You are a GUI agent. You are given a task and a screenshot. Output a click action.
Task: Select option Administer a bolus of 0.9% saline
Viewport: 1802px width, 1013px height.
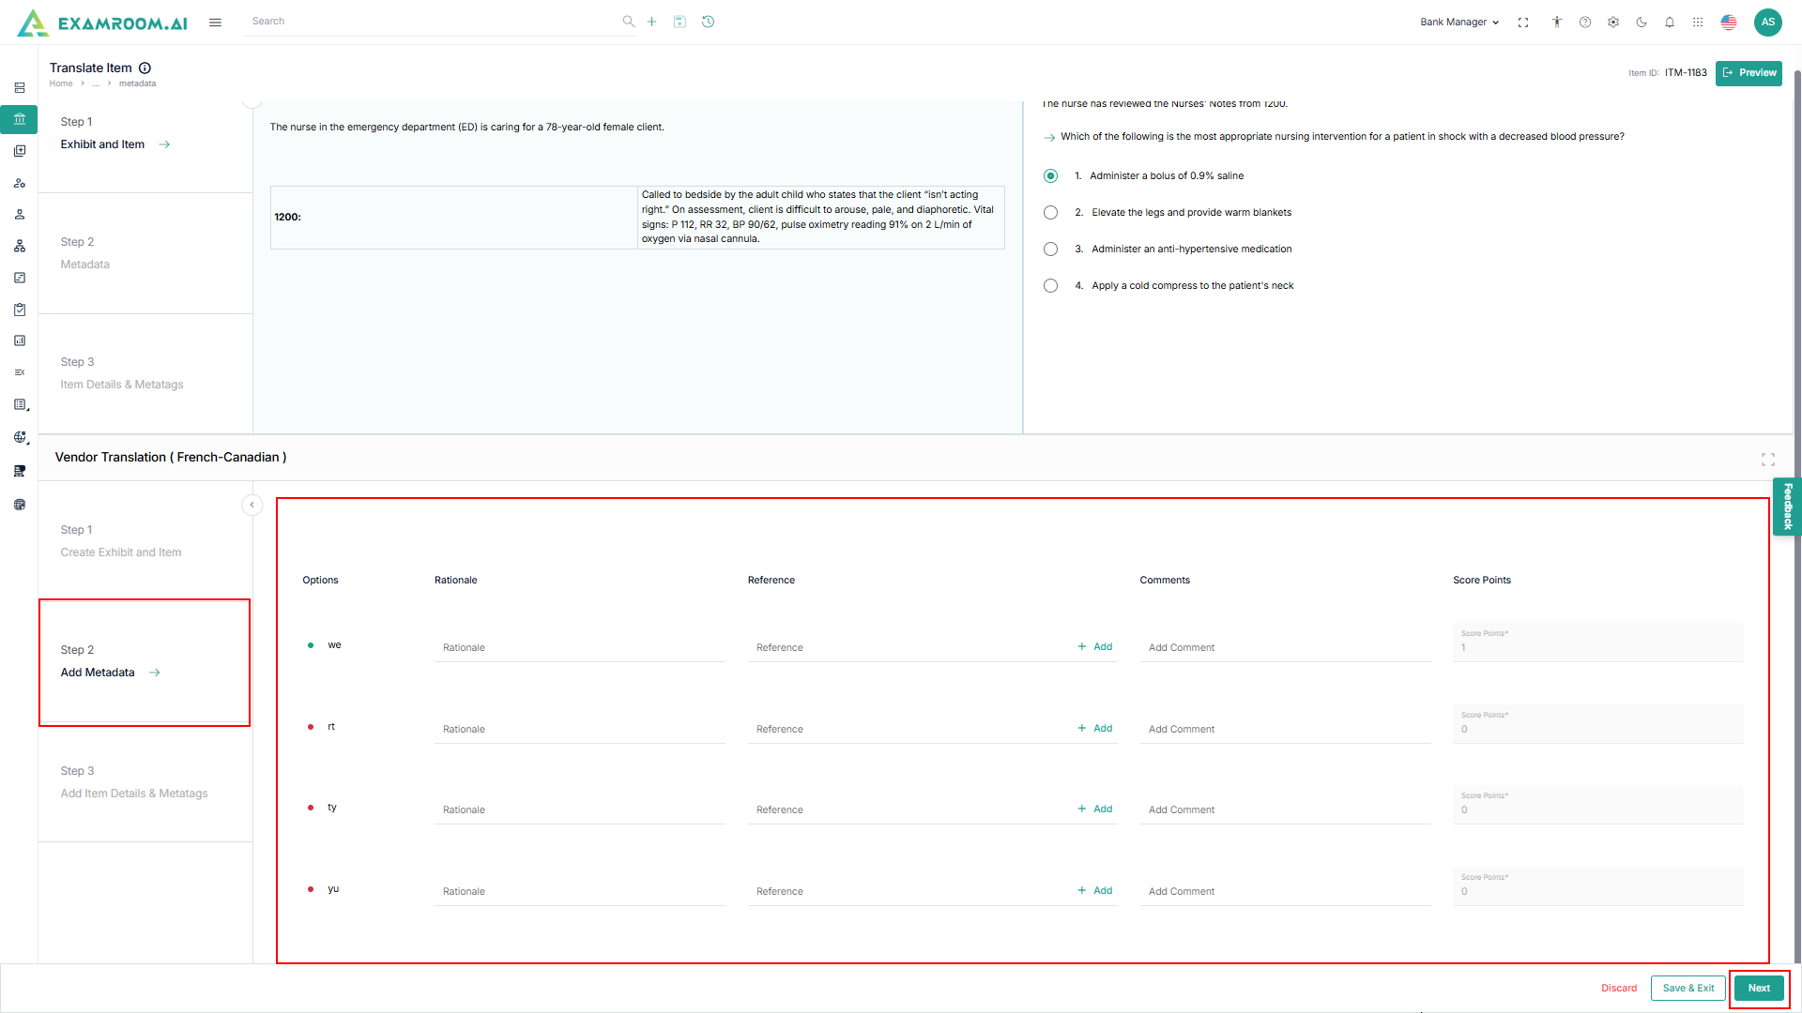(1050, 176)
